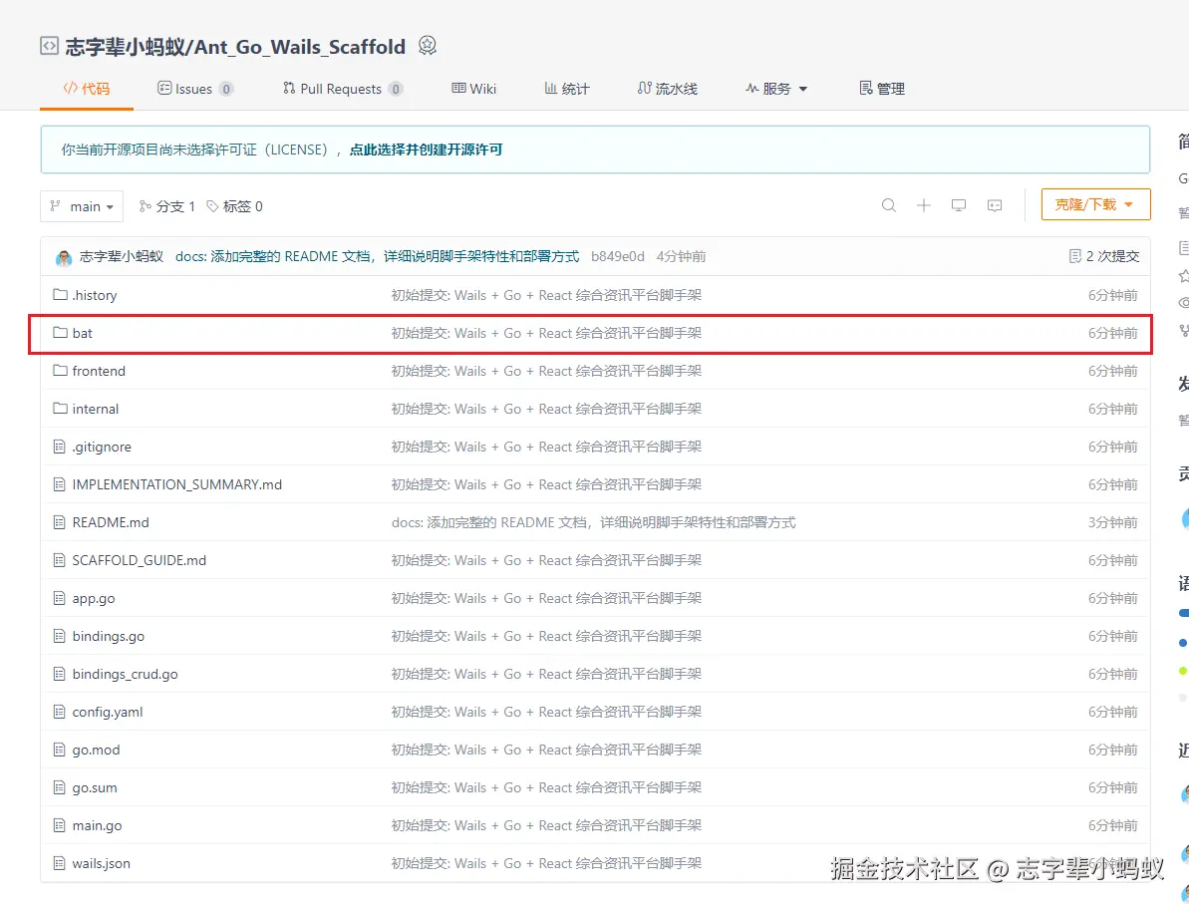Click the bat folder icon
Viewport: 1189px width, 907px height.
pos(60,332)
